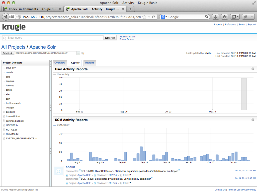Open the Reports tab beside Activity

(90, 63)
